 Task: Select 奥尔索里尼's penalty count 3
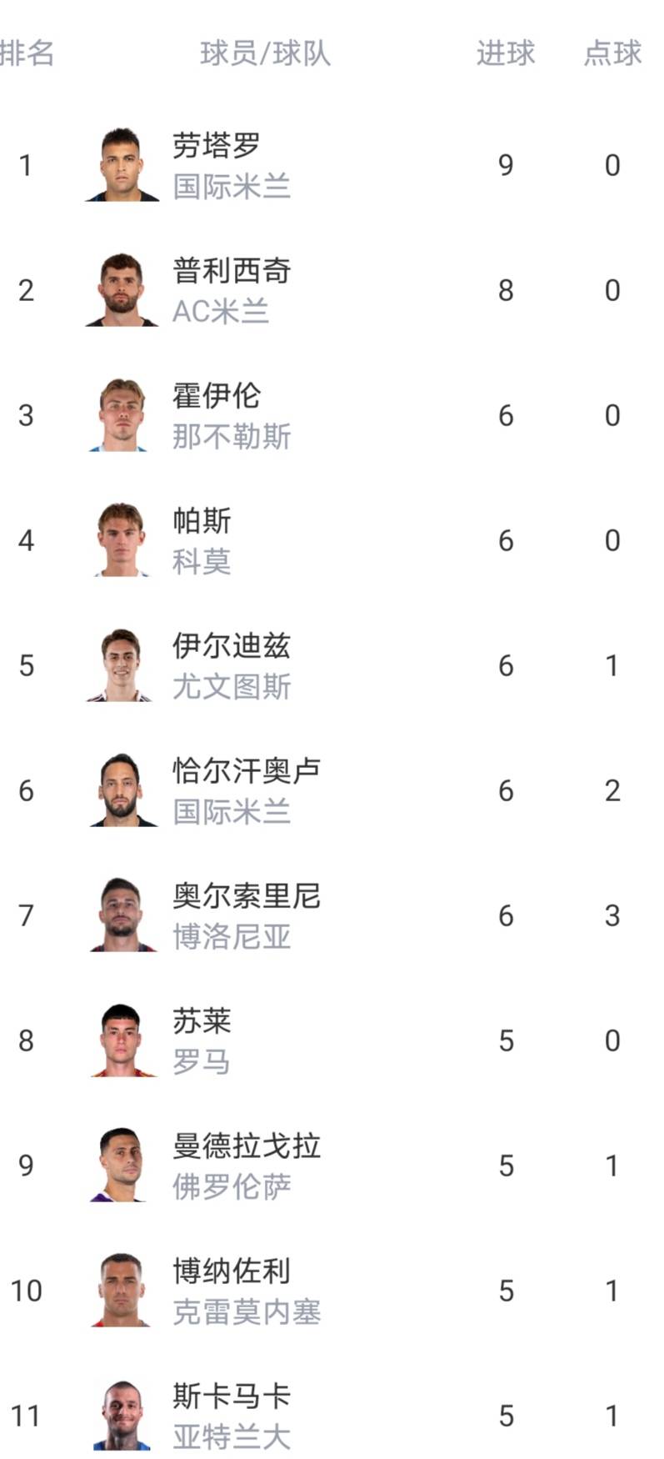[612, 915]
